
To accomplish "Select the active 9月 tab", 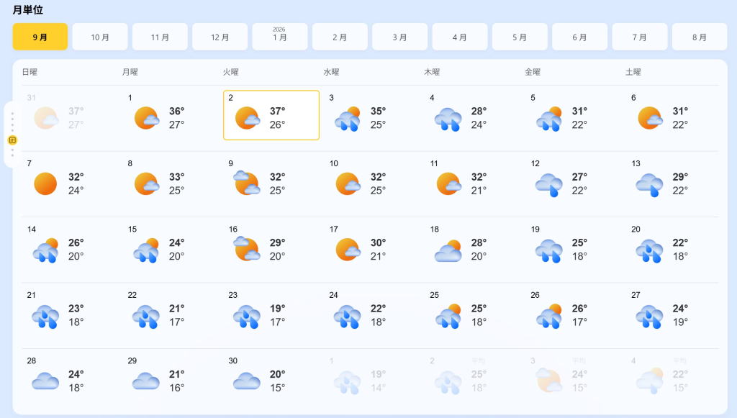I will [40, 37].
